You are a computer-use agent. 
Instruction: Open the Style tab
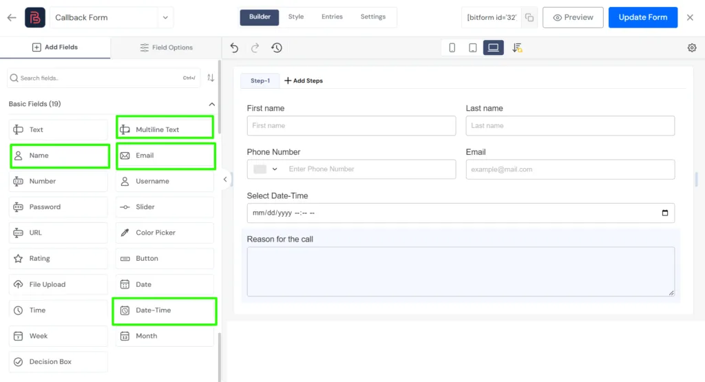tap(296, 17)
